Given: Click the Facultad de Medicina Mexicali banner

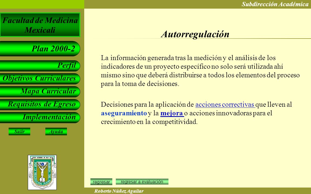Looking at the screenshot, I should 40,25.
